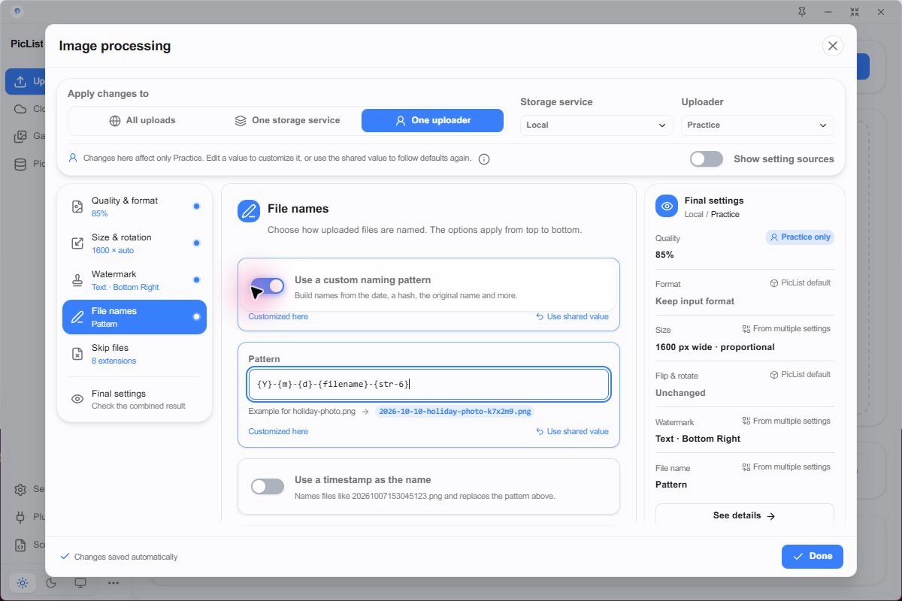Open Watermark settings section
This screenshot has height=601, width=902.
[x=135, y=280]
